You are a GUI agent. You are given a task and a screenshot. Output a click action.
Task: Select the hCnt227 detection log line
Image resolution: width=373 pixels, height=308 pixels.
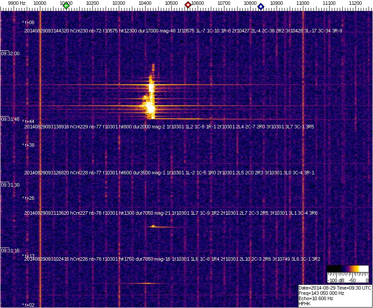(x=171, y=213)
